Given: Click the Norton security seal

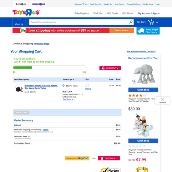Looking at the screenshot, I should coord(111,170).
